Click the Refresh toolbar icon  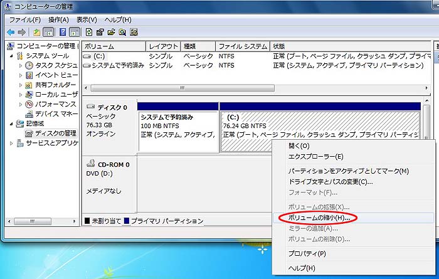coord(89,32)
